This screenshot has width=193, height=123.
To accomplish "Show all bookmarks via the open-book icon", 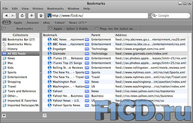I will tap(7, 23).
